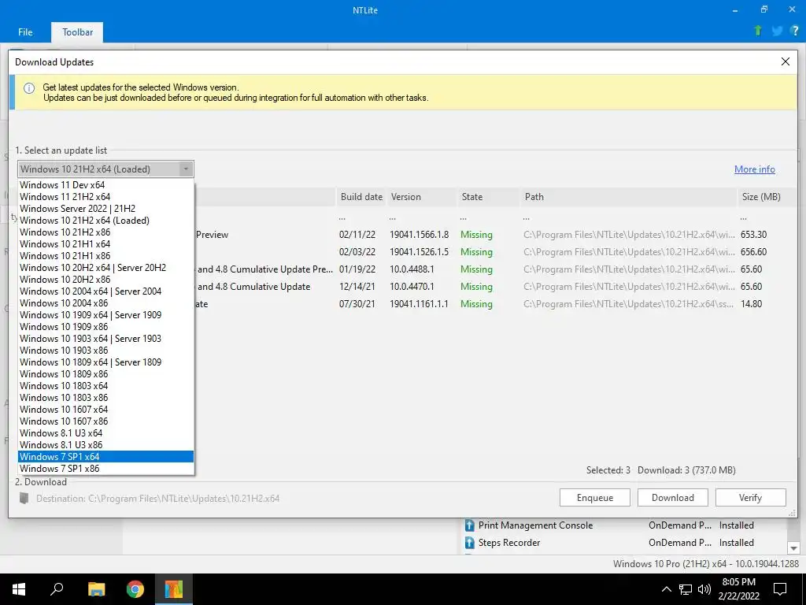
Task: Open the help question mark icon
Action: 795,31
